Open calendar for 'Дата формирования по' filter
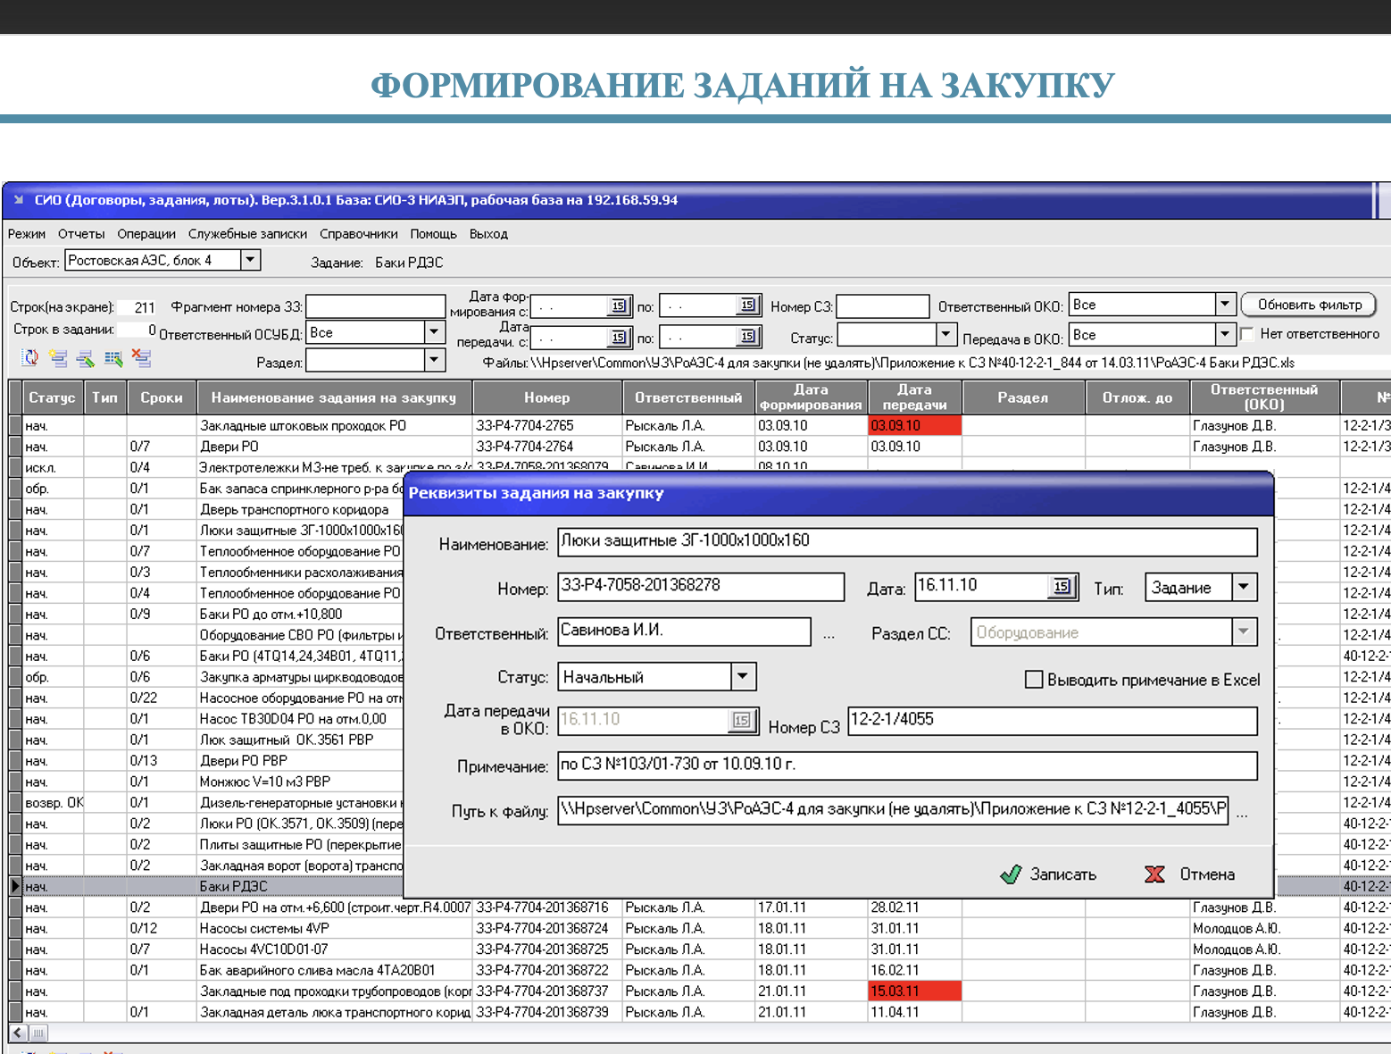Screen dimensions: 1391x1054 click(x=747, y=305)
